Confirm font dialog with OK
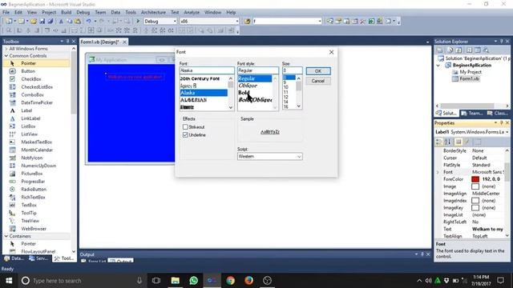513x288 pixels. pos(318,71)
